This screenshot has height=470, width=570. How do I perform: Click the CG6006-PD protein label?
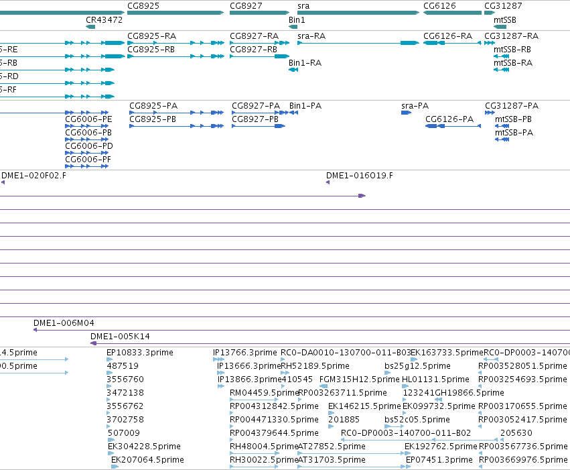(89, 146)
